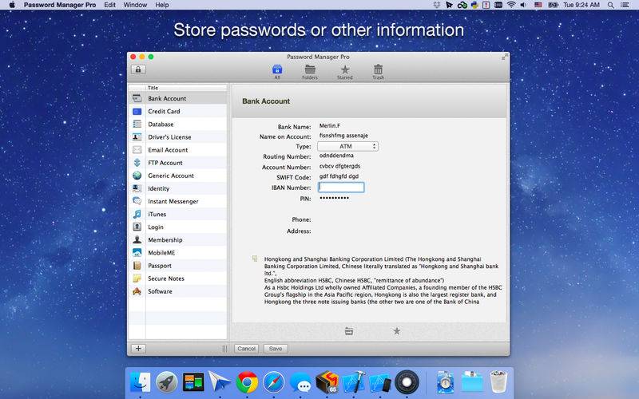639x399 pixels.
Task: Open the Edit menu
Action: pos(109,5)
